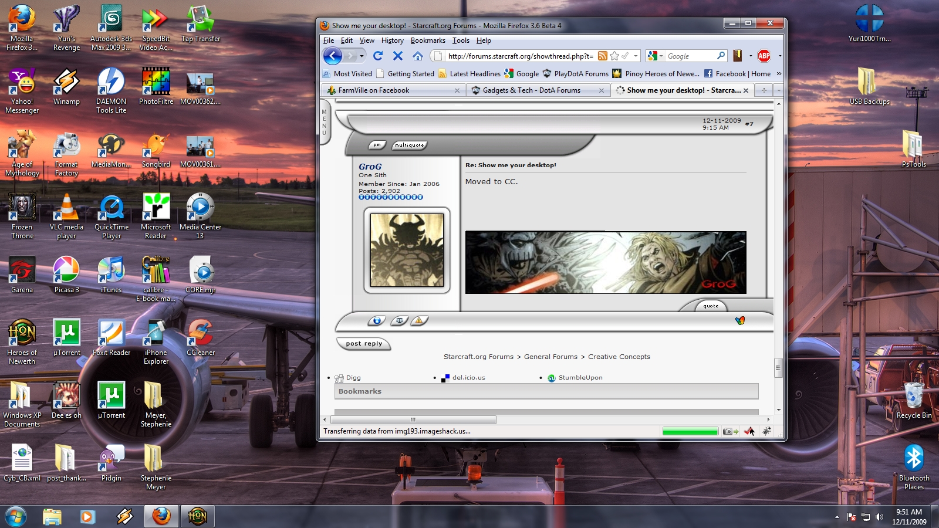This screenshot has width=939, height=528.
Task: Click Heroes of Newerth taskbar button
Action: click(197, 516)
